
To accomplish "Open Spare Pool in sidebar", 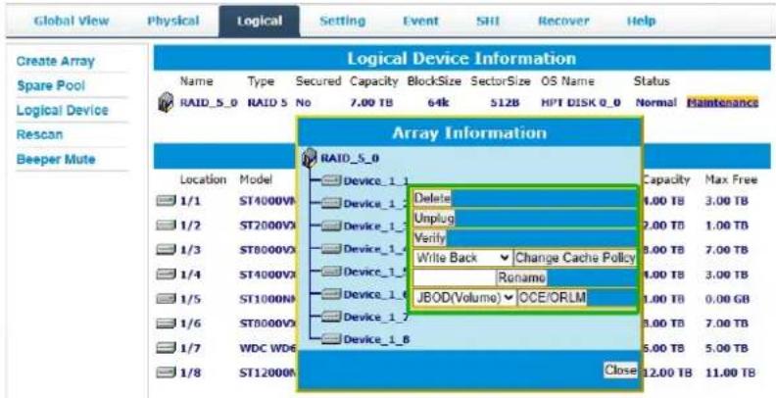I will point(51,85).
